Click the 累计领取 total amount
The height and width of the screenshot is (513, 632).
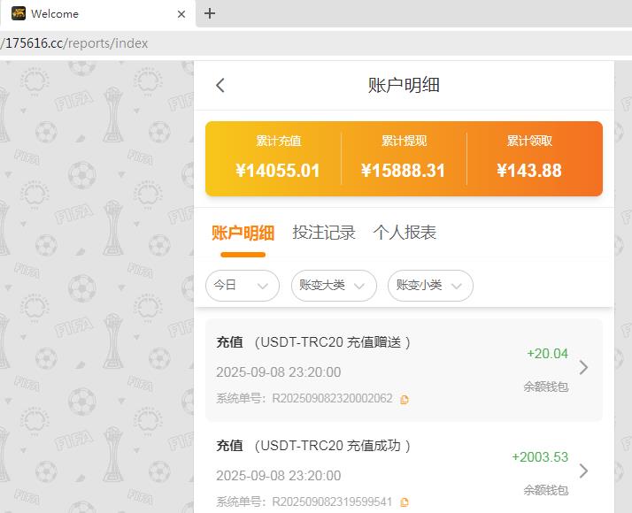[x=529, y=171]
